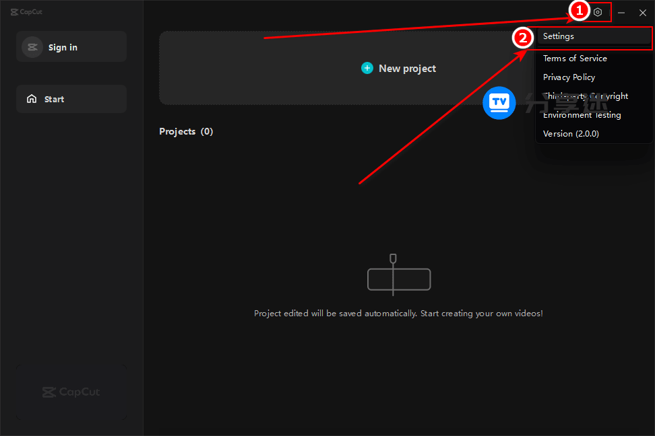The image size is (655, 436).
Task: Open the Privacy Policy item
Action: [x=569, y=77]
